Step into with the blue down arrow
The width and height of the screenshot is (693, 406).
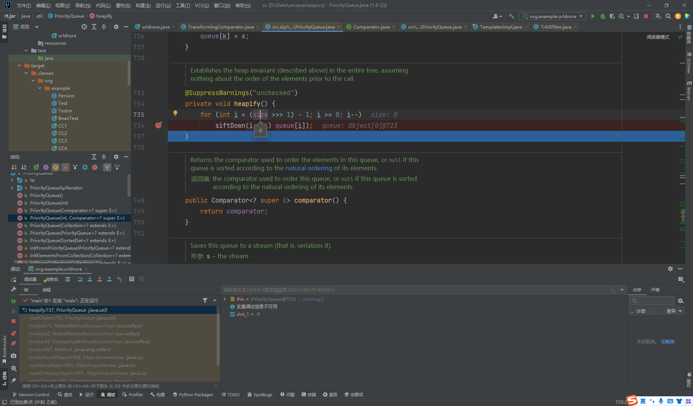(90, 279)
